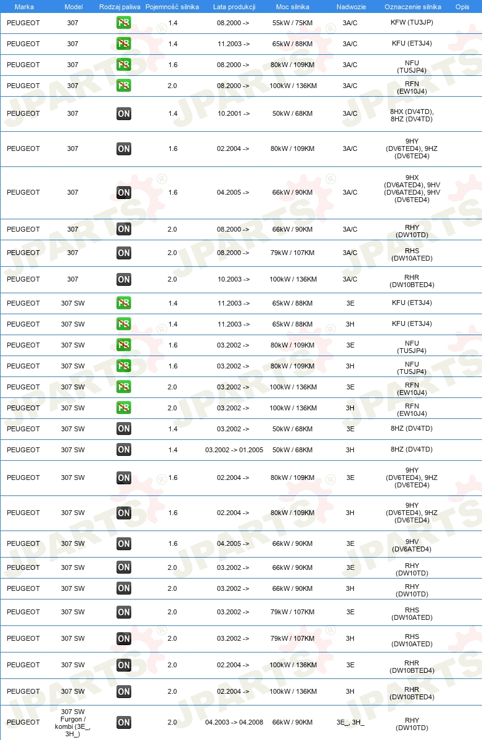Select the 03.2002 -> 01.2005 production date cell
The width and height of the screenshot is (482, 740).
[234, 450]
